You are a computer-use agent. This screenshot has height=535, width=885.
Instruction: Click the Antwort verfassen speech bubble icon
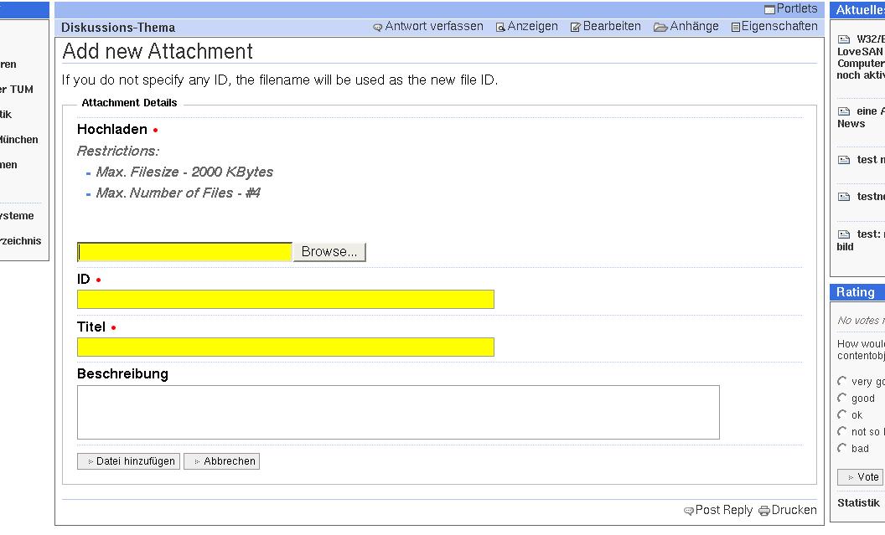click(378, 27)
